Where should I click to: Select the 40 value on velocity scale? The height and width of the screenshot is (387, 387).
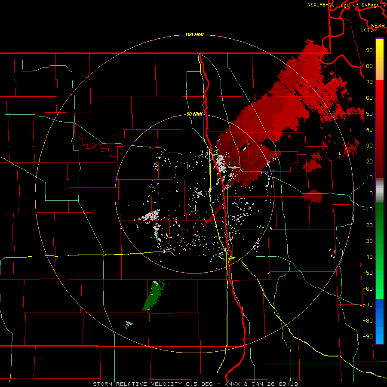coord(369,129)
